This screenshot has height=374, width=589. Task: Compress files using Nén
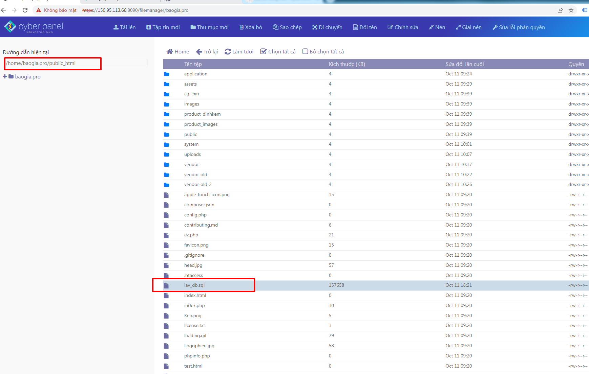(x=437, y=27)
